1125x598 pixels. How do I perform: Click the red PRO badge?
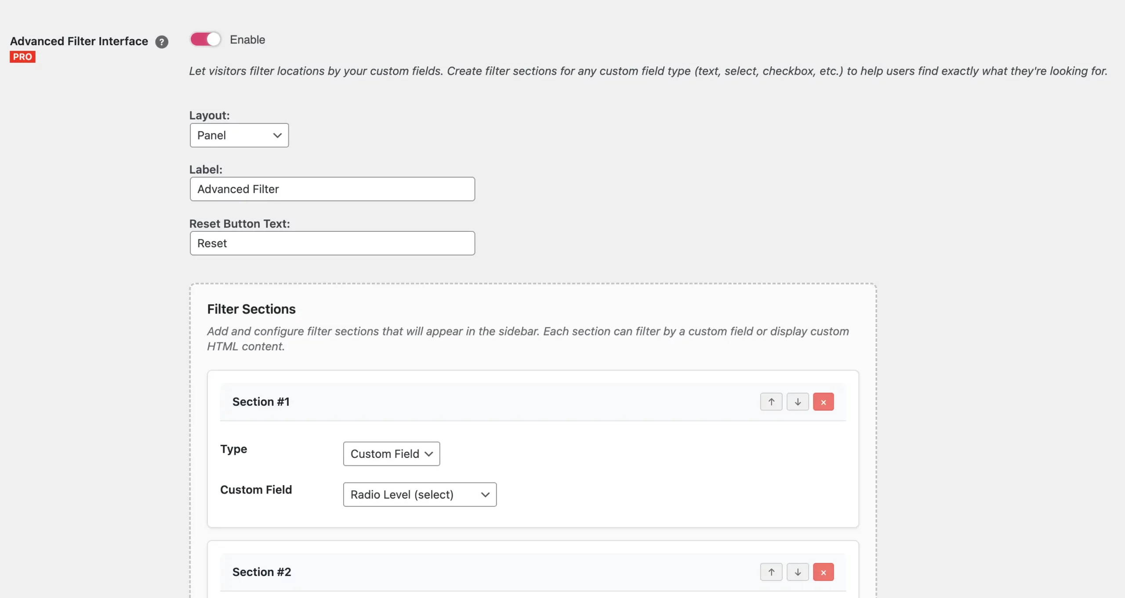[x=22, y=57]
